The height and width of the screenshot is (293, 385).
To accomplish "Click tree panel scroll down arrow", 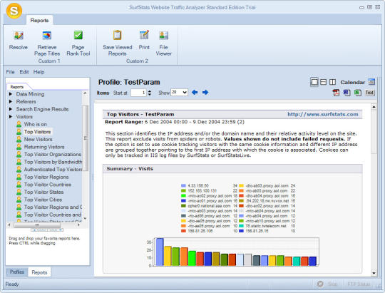I will [x=85, y=219].
